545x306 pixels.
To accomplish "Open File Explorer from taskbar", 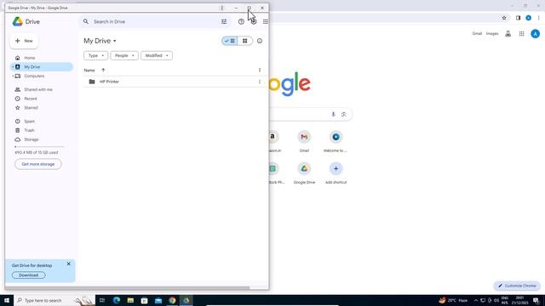I will pos(130,300).
